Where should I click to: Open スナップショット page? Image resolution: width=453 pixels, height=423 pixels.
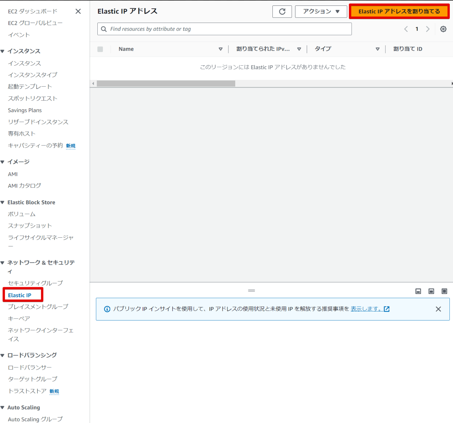(30, 226)
